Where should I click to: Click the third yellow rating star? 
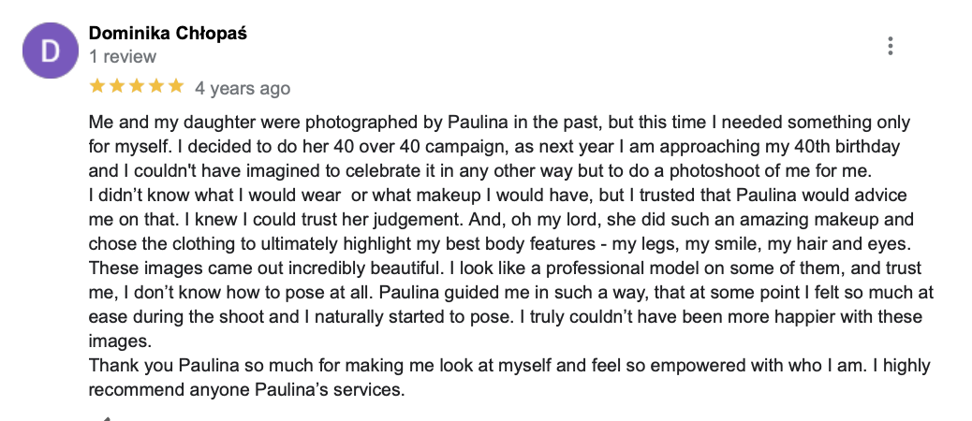(137, 87)
